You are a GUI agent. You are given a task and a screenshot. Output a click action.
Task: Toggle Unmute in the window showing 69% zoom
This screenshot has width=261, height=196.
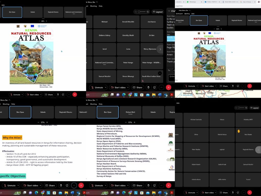15,94
